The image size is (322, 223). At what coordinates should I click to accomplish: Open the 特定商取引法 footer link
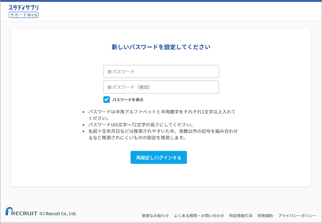(241, 216)
